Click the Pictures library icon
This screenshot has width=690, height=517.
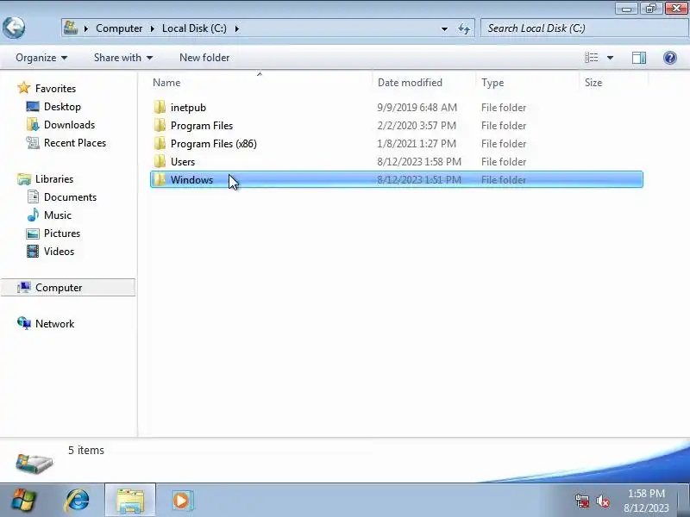point(33,234)
